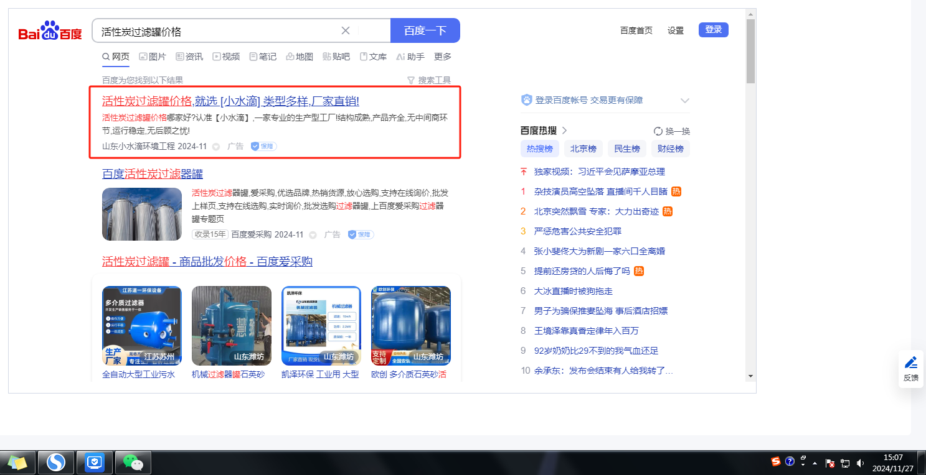Click the pinned-top arrow icon before 独家视频

click(524, 172)
